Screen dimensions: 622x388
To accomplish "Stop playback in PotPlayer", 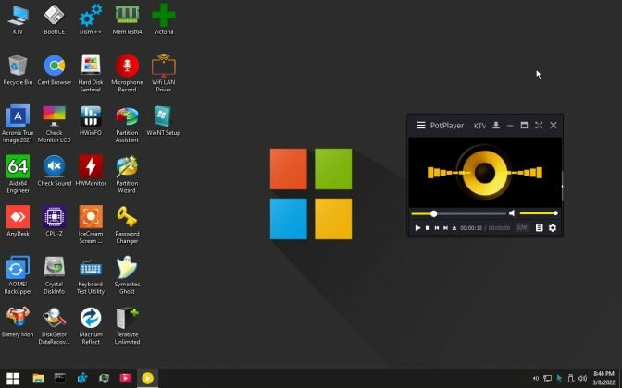I will [428, 228].
